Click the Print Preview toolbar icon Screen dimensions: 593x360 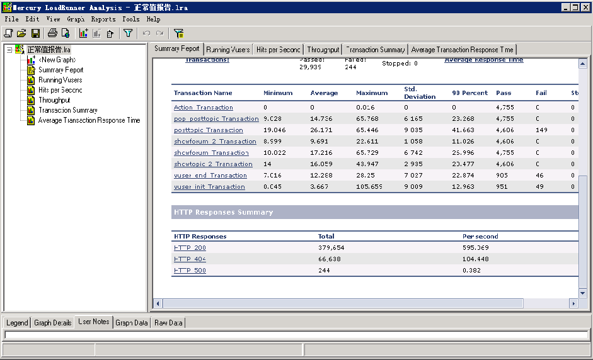[x=65, y=33]
